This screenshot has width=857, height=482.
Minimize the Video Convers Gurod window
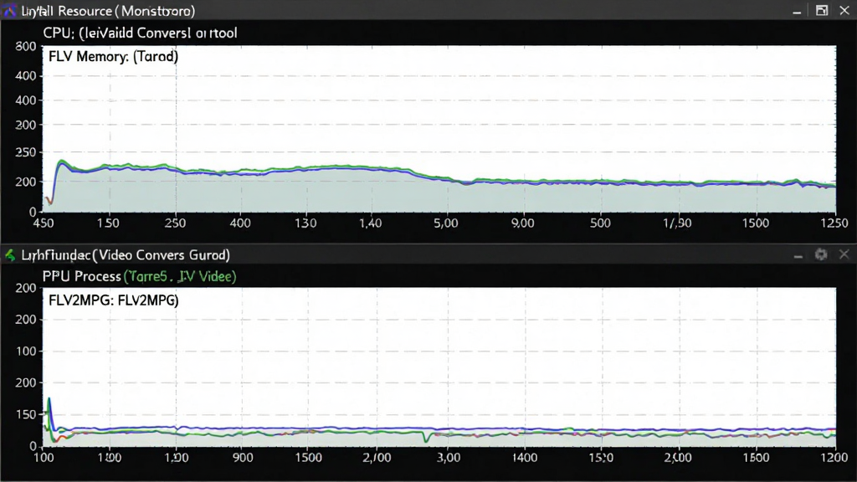[x=798, y=255]
